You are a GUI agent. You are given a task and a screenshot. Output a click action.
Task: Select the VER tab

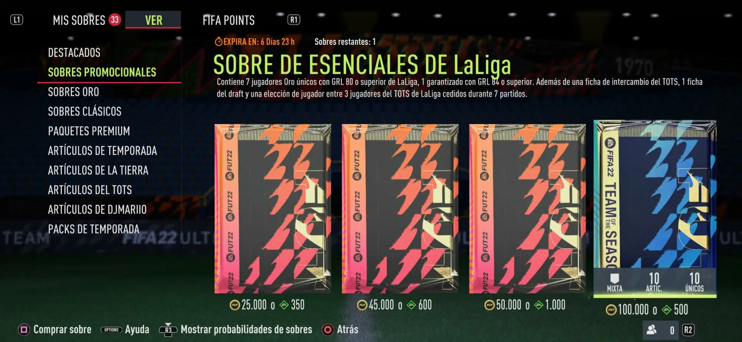click(x=153, y=20)
